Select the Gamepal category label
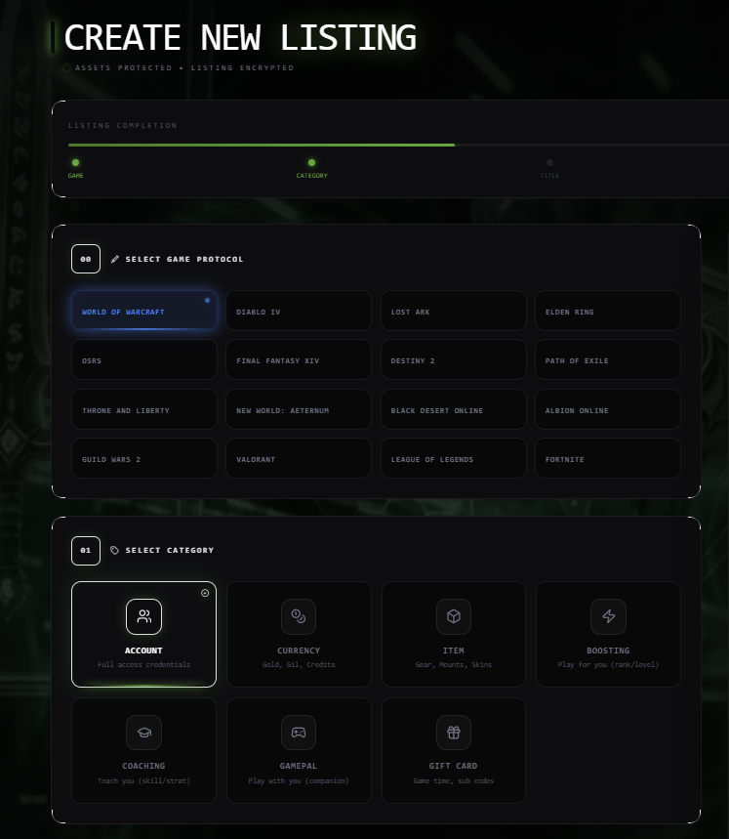Screen dimensions: 729x839 299,766
